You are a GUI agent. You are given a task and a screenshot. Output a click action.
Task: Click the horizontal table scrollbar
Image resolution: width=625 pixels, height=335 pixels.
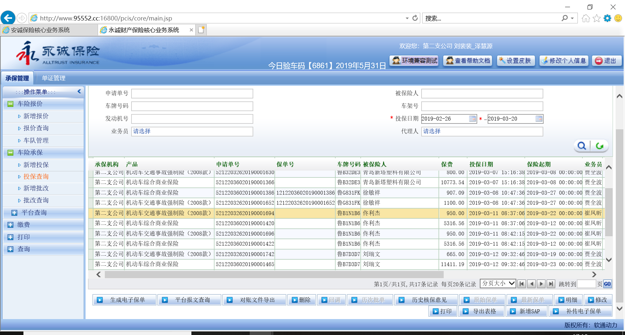pos(273,275)
